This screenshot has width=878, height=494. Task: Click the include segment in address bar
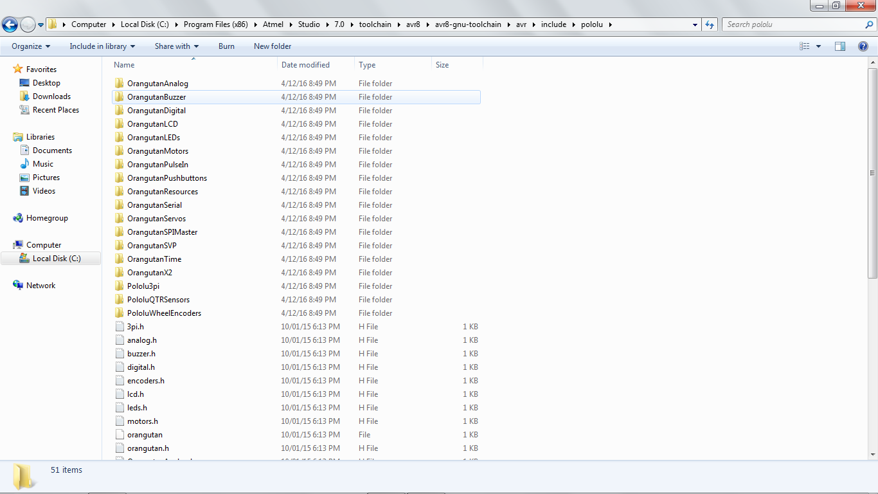pos(553,24)
